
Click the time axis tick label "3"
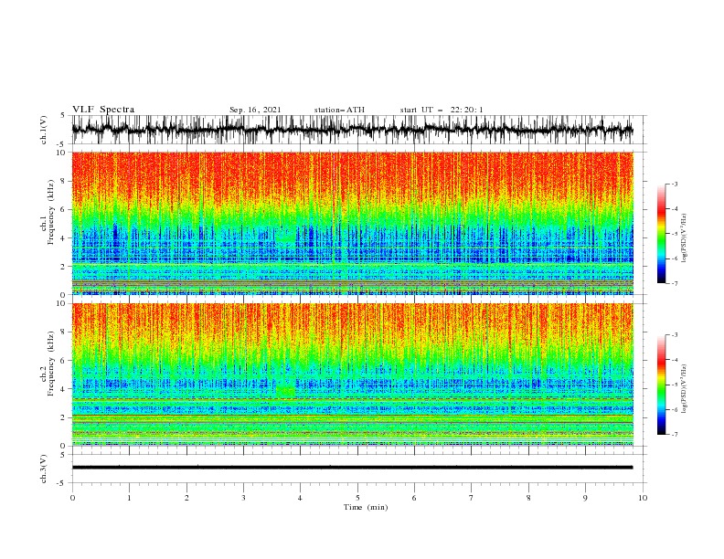point(243,498)
